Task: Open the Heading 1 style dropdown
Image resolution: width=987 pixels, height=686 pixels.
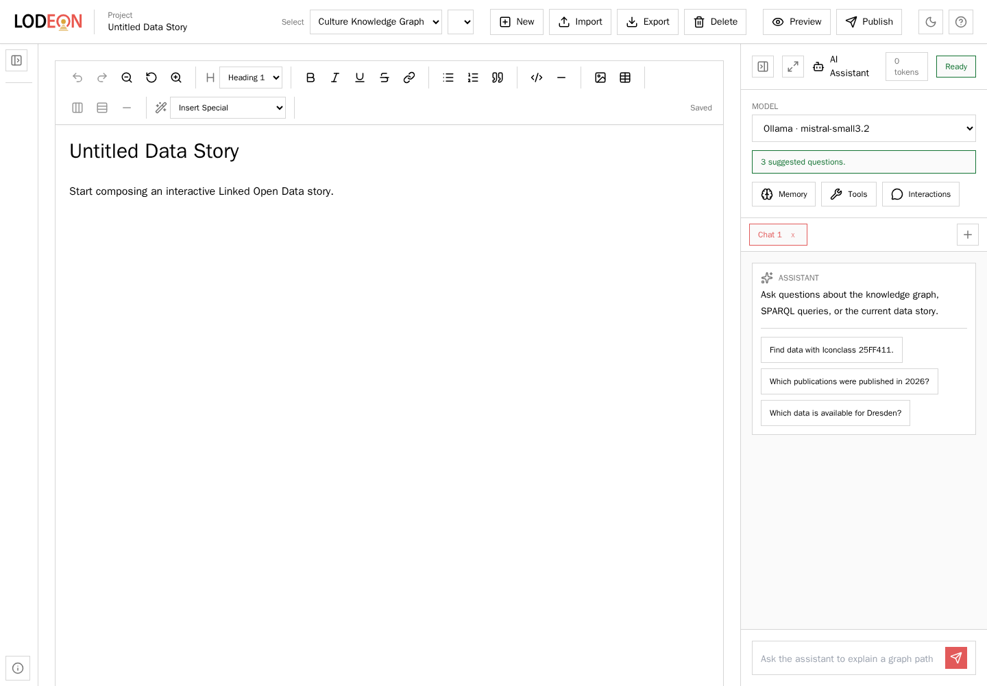Action: 251,78
